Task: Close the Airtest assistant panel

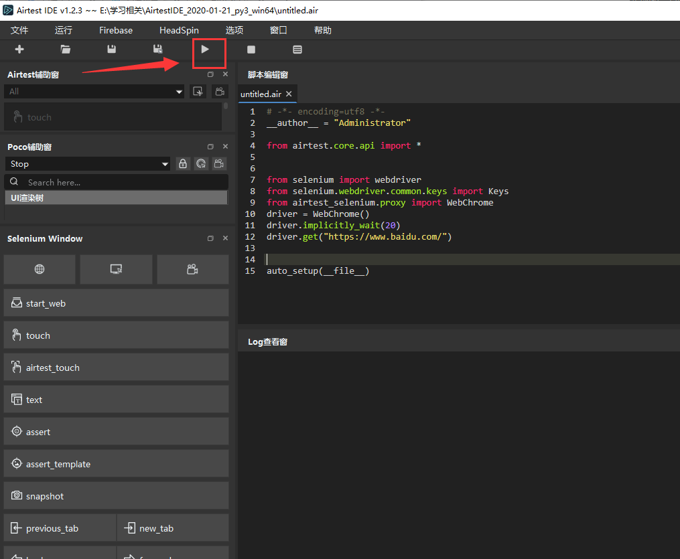Action: click(225, 74)
